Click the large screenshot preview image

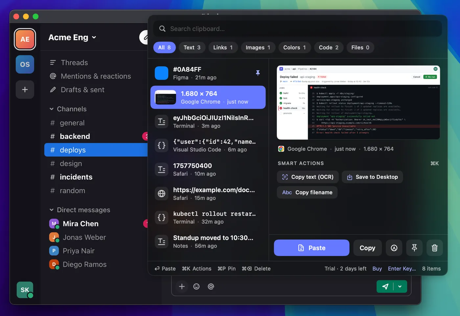358,103
